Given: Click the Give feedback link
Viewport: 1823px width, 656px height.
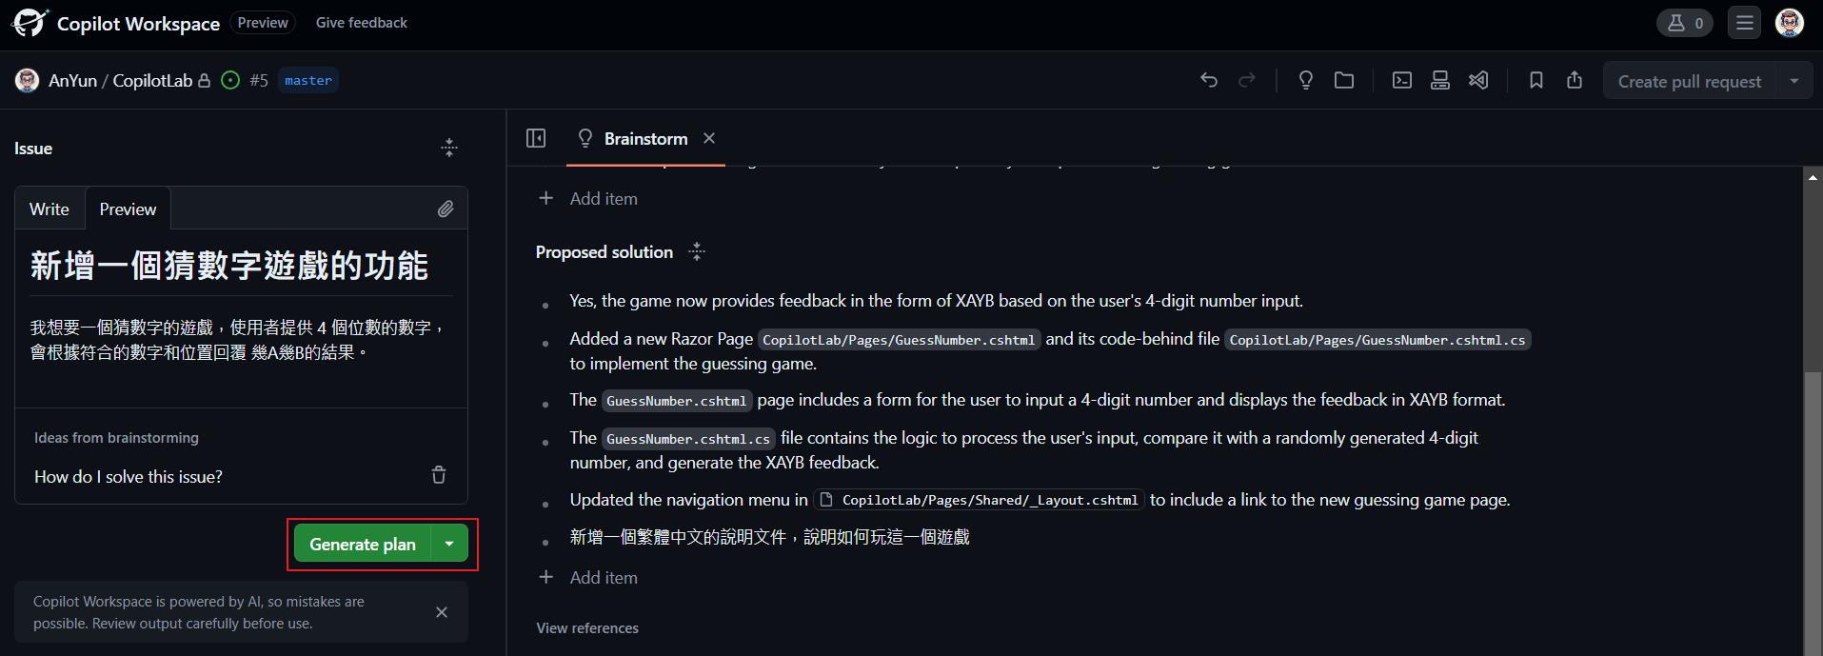Looking at the screenshot, I should coord(362,23).
